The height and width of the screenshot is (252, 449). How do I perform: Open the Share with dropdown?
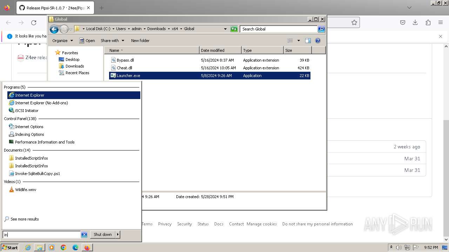coord(112,41)
